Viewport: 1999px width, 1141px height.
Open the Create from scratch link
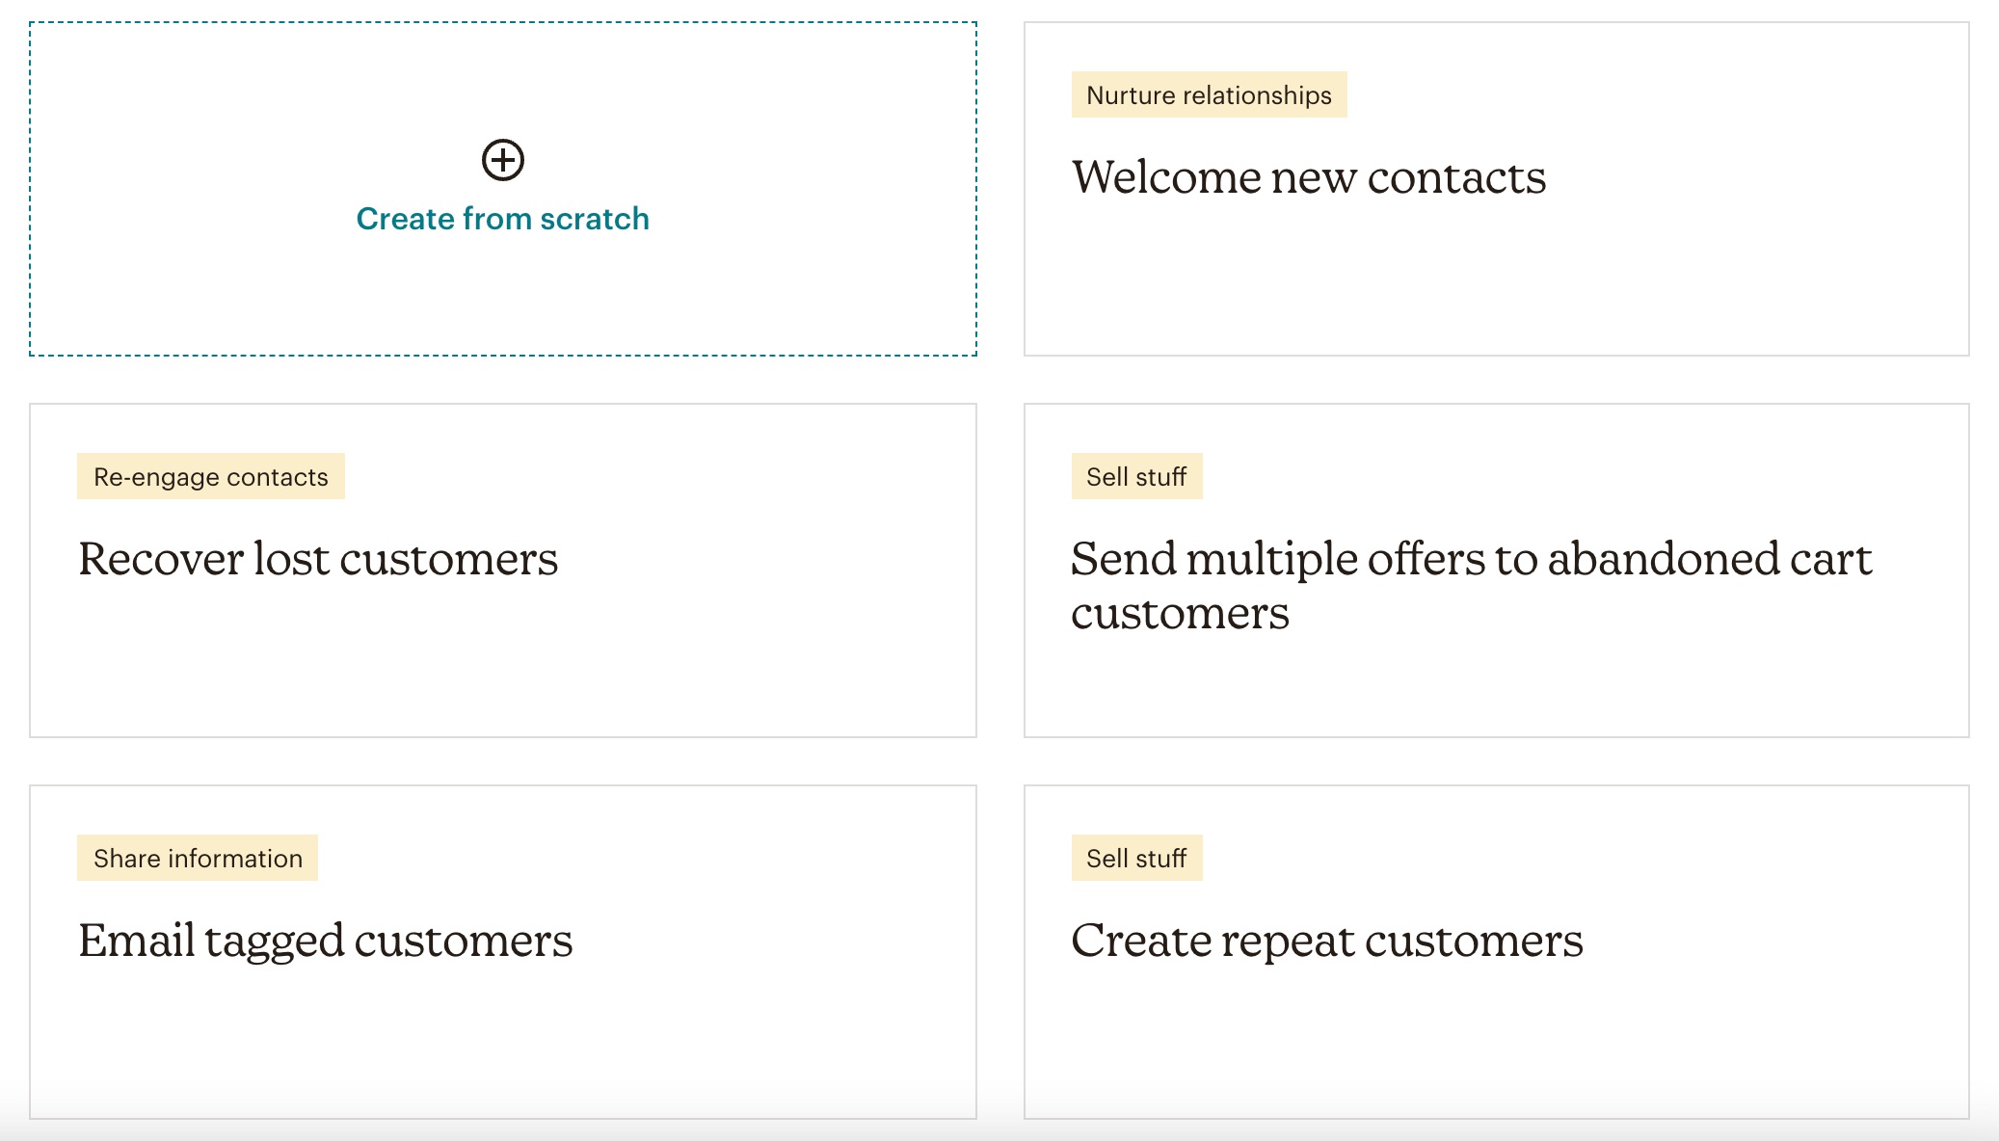coord(502,219)
